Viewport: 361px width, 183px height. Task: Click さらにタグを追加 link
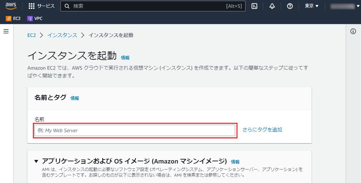(262, 130)
